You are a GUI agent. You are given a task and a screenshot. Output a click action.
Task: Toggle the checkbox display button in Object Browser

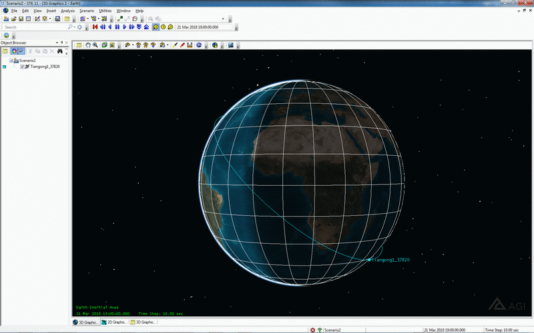[x=21, y=51]
